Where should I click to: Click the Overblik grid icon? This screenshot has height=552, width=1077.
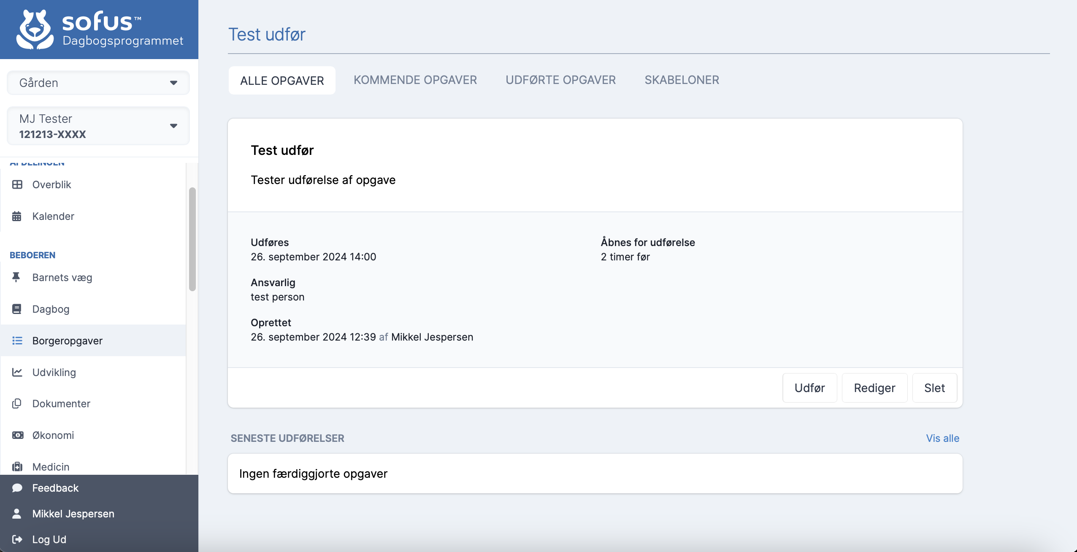click(x=17, y=184)
